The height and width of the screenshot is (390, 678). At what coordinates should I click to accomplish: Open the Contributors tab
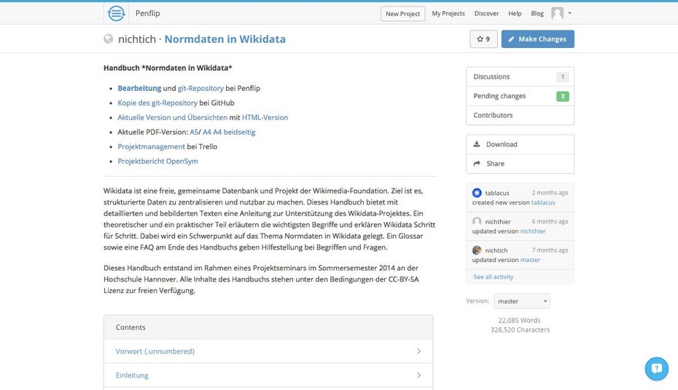click(x=520, y=115)
